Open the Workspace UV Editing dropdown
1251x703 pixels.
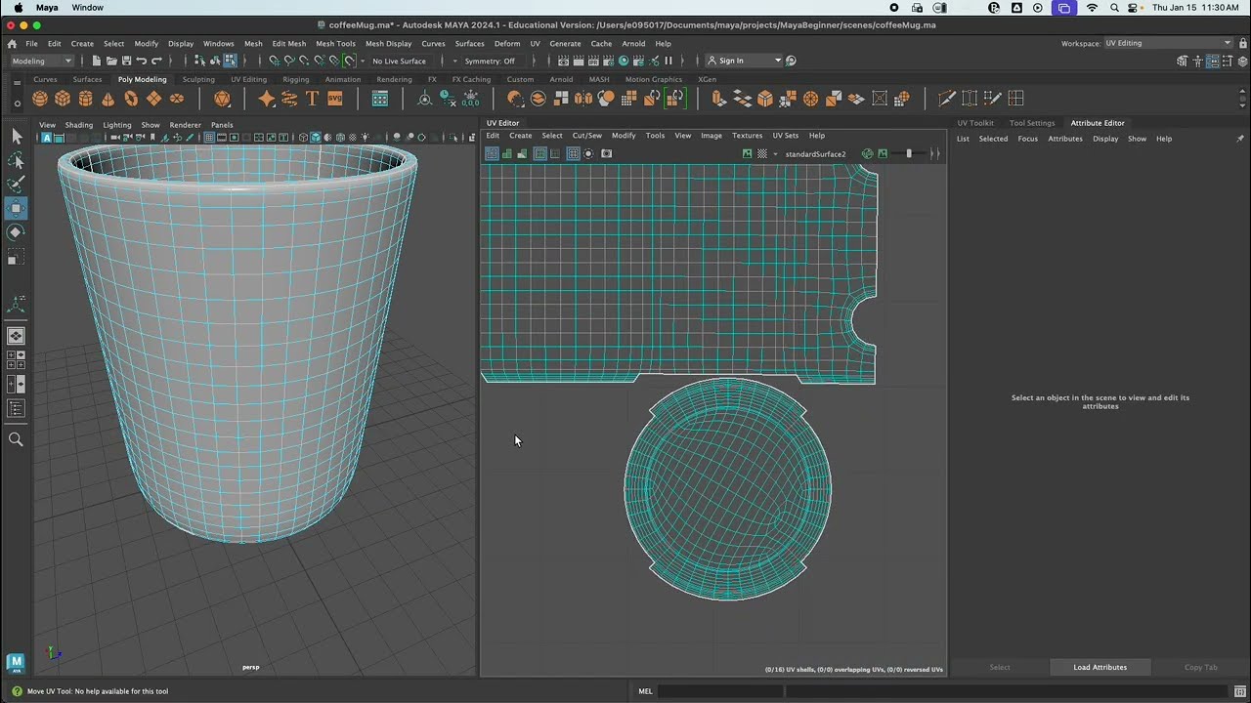click(x=1168, y=43)
